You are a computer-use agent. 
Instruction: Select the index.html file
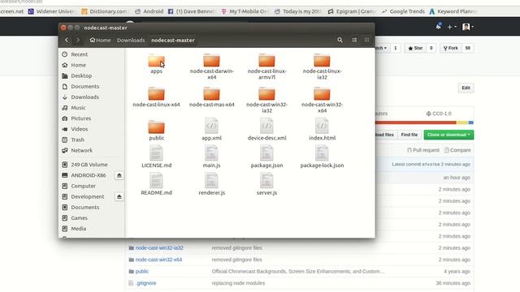(322, 129)
